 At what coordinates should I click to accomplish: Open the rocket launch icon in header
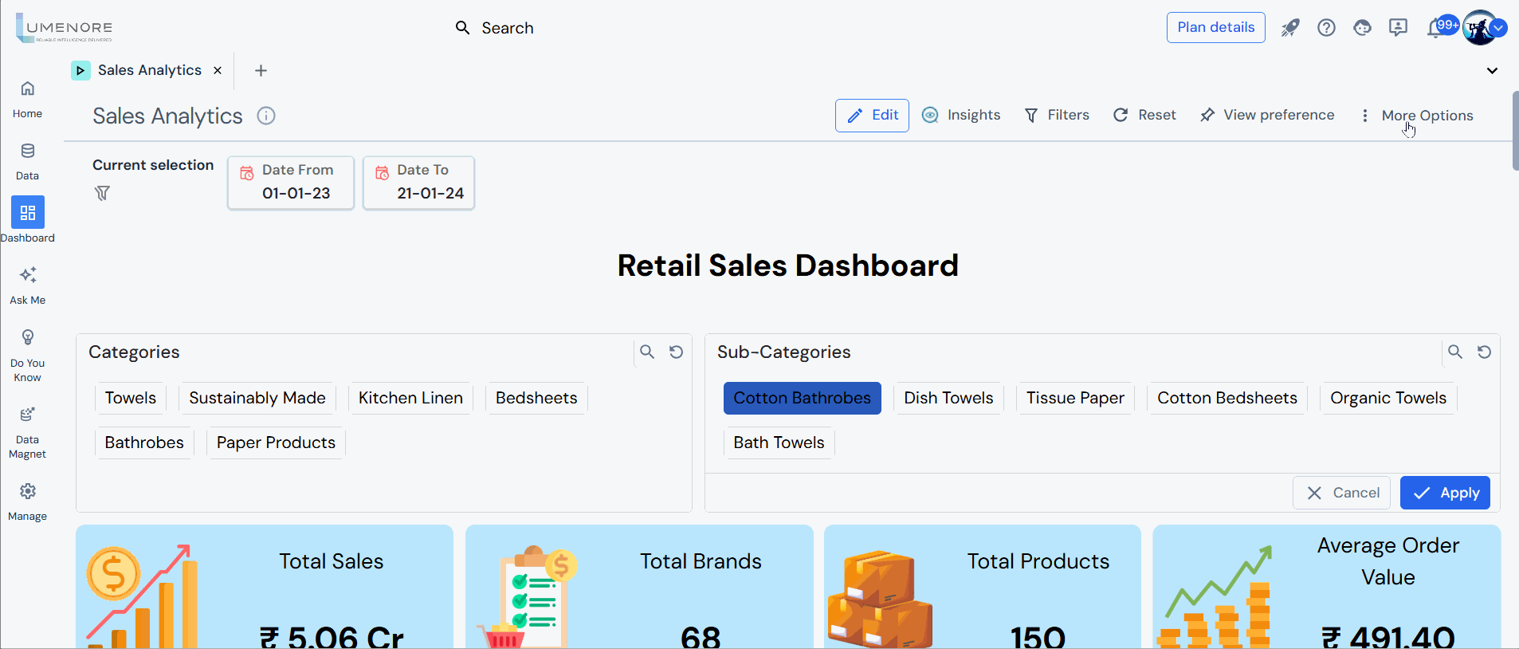(x=1289, y=28)
